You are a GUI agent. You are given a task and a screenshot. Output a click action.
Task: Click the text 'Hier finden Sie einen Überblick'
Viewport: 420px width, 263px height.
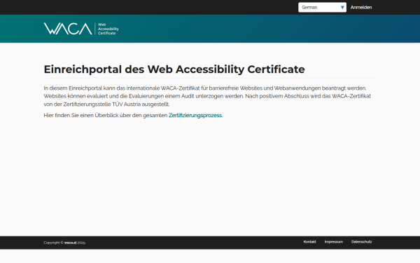click(x=80, y=116)
